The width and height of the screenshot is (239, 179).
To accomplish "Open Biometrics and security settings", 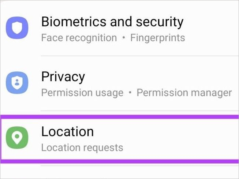I will point(112,22).
